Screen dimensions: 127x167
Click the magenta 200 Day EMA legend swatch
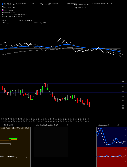point(3,10)
